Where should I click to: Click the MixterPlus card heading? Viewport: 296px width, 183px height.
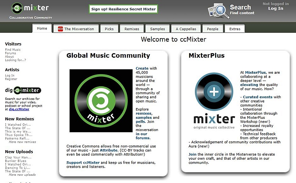[x=206, y=55]
